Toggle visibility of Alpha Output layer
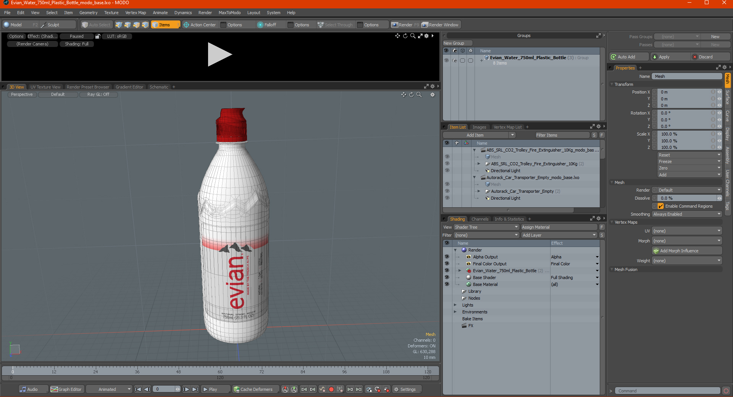 [x=447, y=257]
